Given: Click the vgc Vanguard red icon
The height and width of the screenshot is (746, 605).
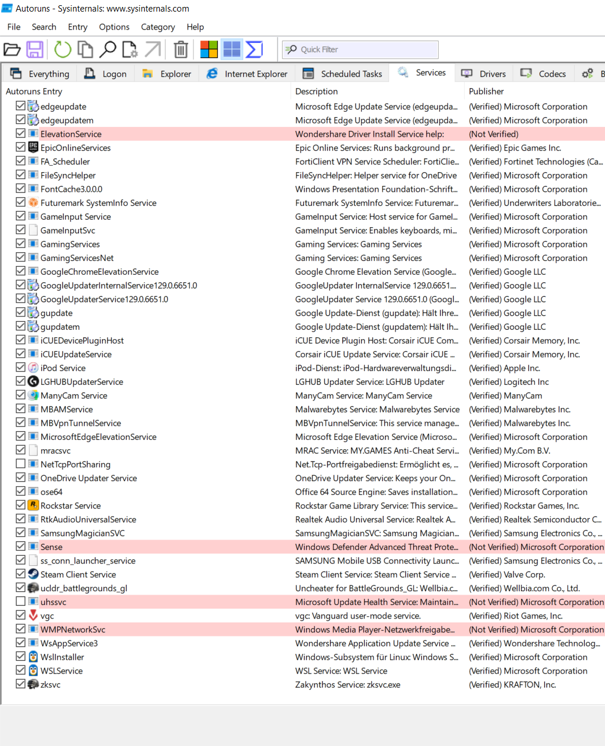Looking at the screenshot, I should tap(34, 616).
